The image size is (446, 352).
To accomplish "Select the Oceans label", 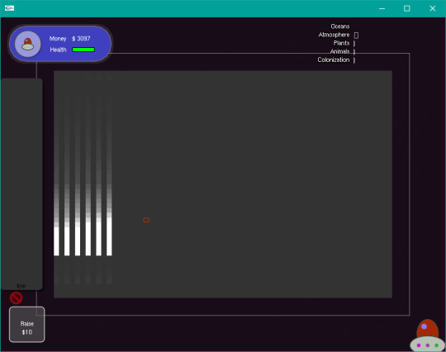I will click(340, 26).
